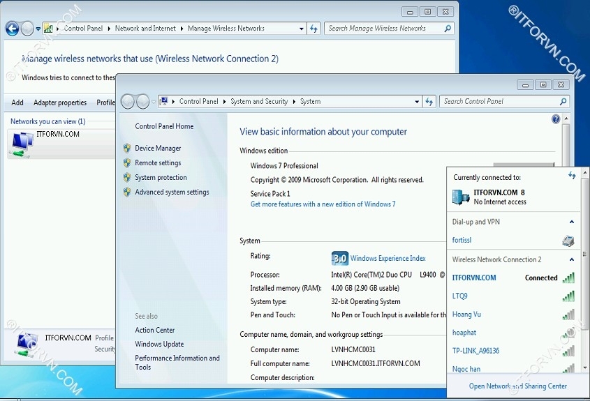590x401 pixels.
Task: Click scroll down arrow in network flyout
Action: (584, 368)
